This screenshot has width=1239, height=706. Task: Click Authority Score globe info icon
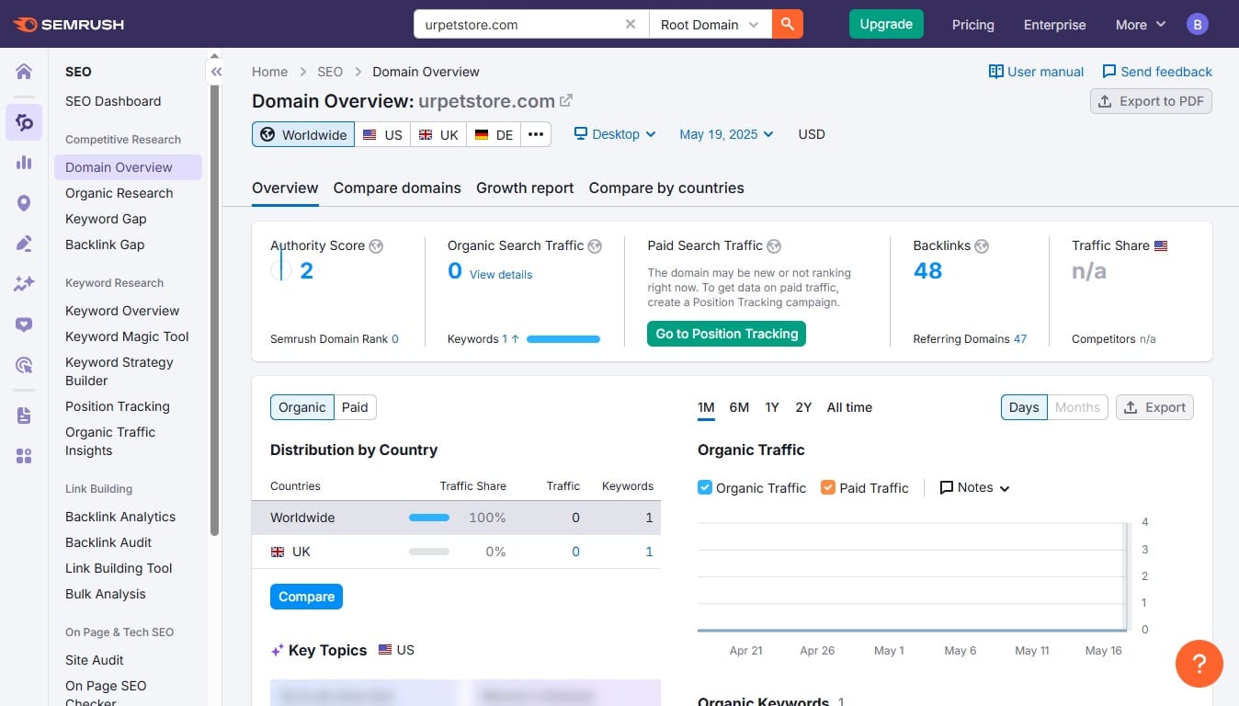[x=376, y=246]
